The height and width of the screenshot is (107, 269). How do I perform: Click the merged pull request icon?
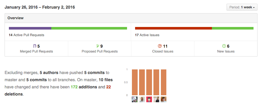point(35,46)
